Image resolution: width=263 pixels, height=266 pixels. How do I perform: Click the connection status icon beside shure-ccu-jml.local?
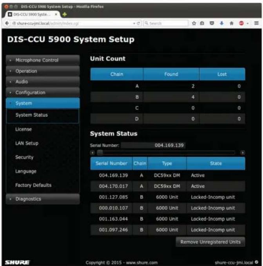[x=256, y=262]
